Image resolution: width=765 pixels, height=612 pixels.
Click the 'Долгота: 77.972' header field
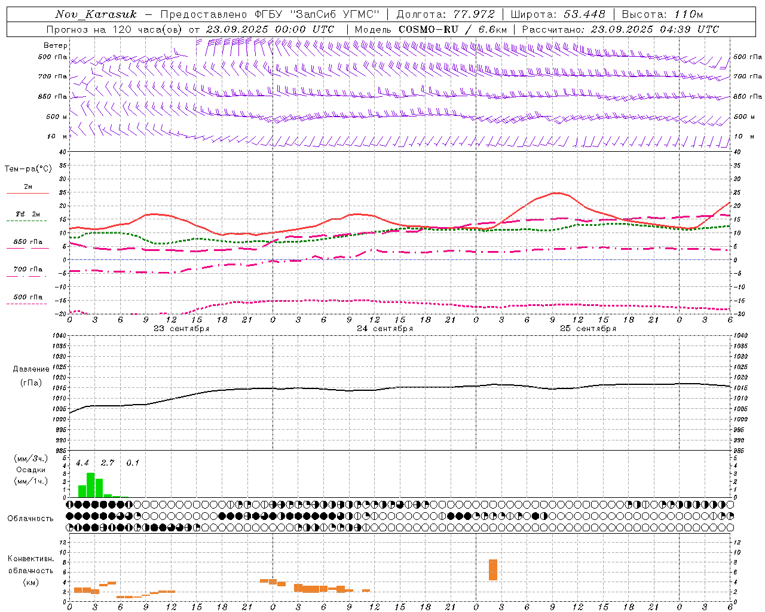(x=446, y=14)
